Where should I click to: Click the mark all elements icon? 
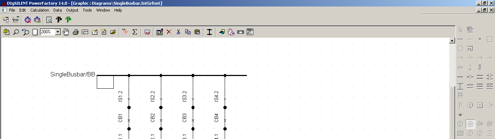tap(147, 32)
